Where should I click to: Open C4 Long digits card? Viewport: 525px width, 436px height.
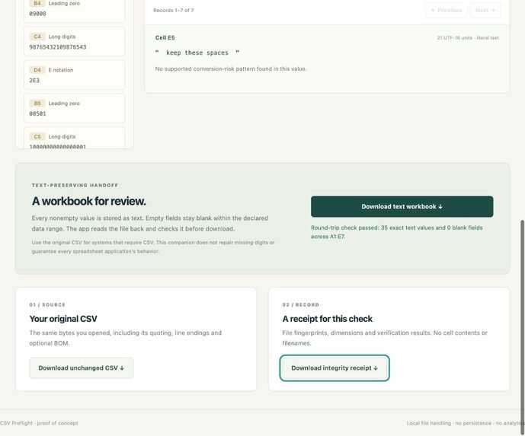point(75,41)
